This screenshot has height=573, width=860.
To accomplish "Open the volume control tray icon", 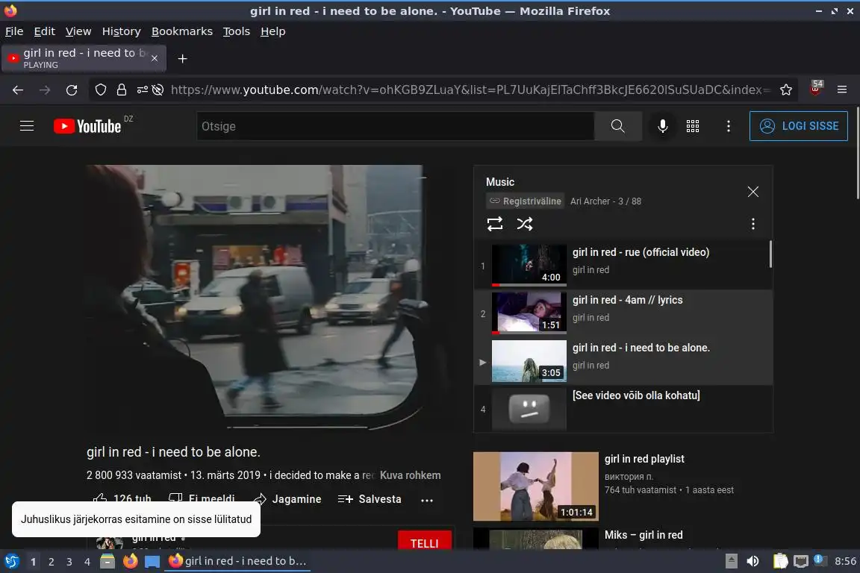I will pos(753,561).
